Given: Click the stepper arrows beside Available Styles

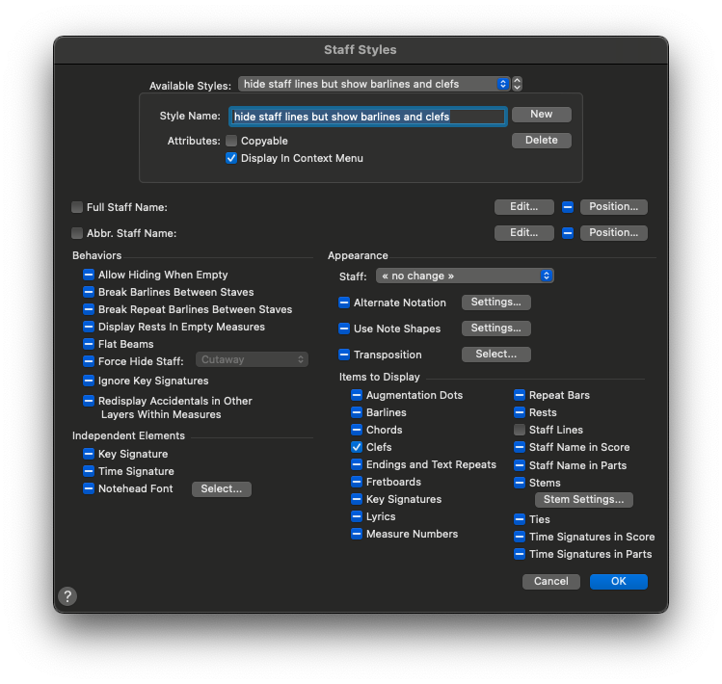Looking at the screenshot, I should point(518,84).
